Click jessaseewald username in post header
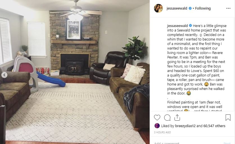This screenshot has height=144, width=235. pos(177,8)
